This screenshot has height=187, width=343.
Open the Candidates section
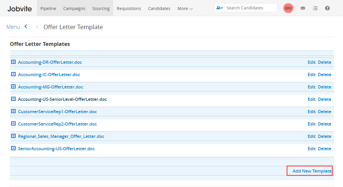tap(159, 8)
